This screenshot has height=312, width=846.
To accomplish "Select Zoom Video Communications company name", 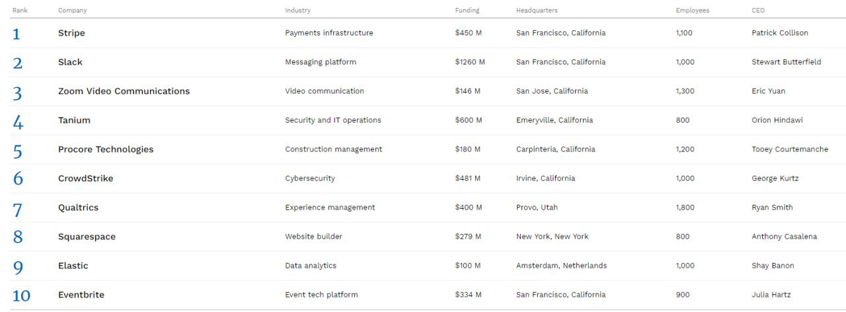I will pyautogui.click(x=124, y=91).
